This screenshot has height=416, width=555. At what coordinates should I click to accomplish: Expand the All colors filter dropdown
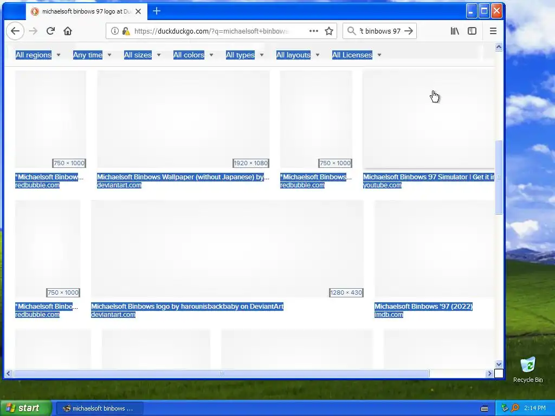pyautogui.click(x=193, y=55)
